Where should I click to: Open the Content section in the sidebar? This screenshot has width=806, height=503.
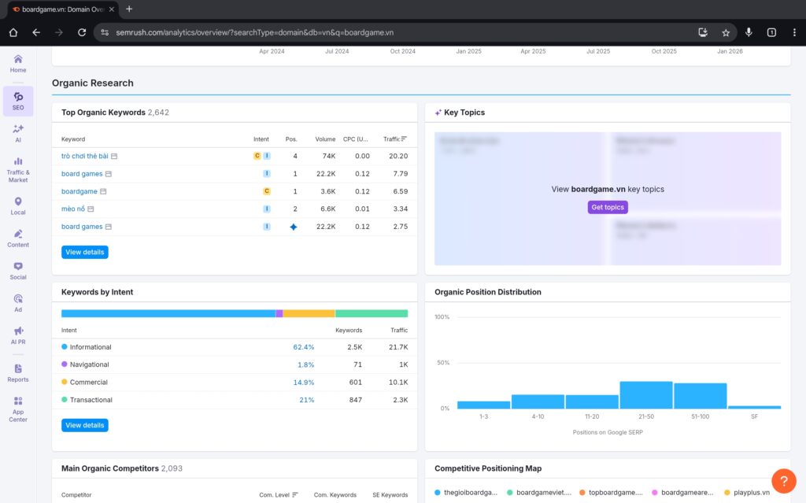tap(17, 236)
